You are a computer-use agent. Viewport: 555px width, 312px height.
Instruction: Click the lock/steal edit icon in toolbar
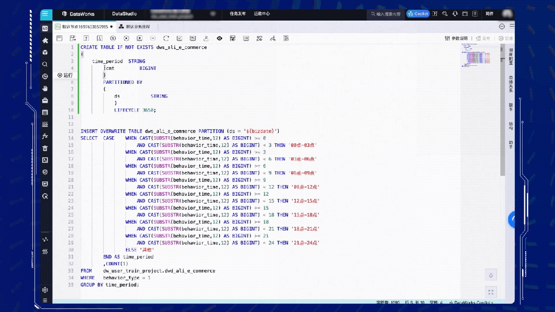pyautogui.click(x=99, y=38)
